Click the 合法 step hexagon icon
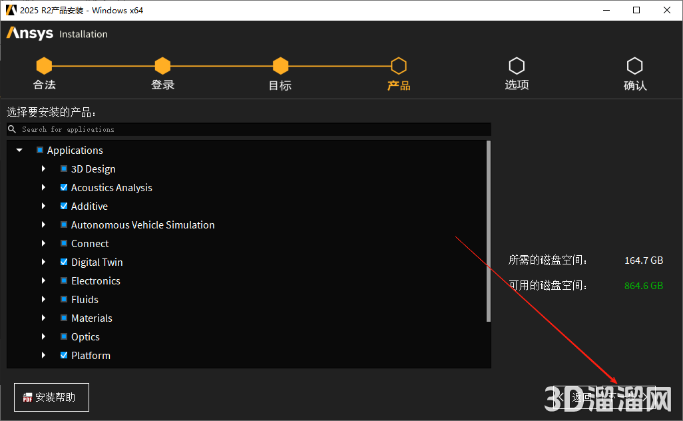Viewport: 683px width, 421px height. [x=44, y=66]
